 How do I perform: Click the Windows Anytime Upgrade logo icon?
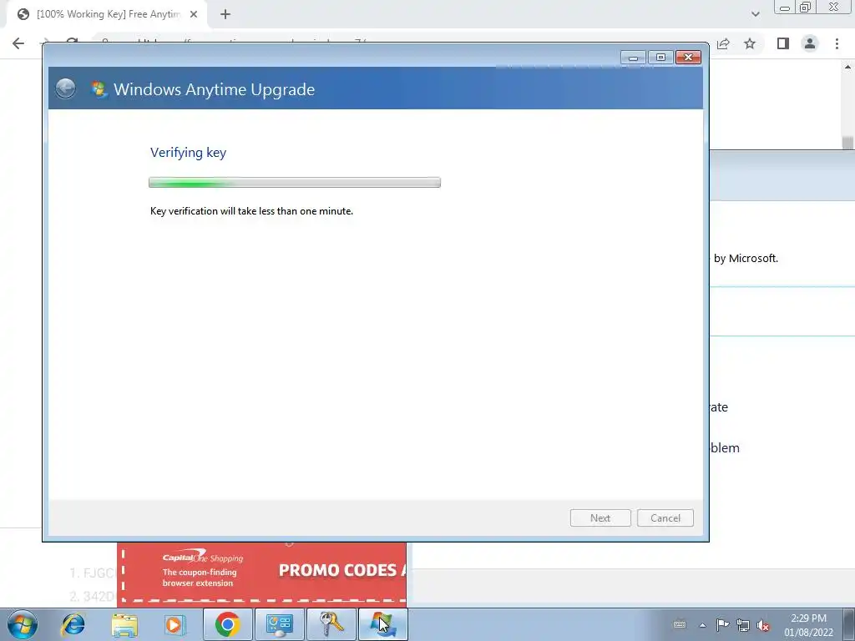pyautogui.click(x=99, y=88)
